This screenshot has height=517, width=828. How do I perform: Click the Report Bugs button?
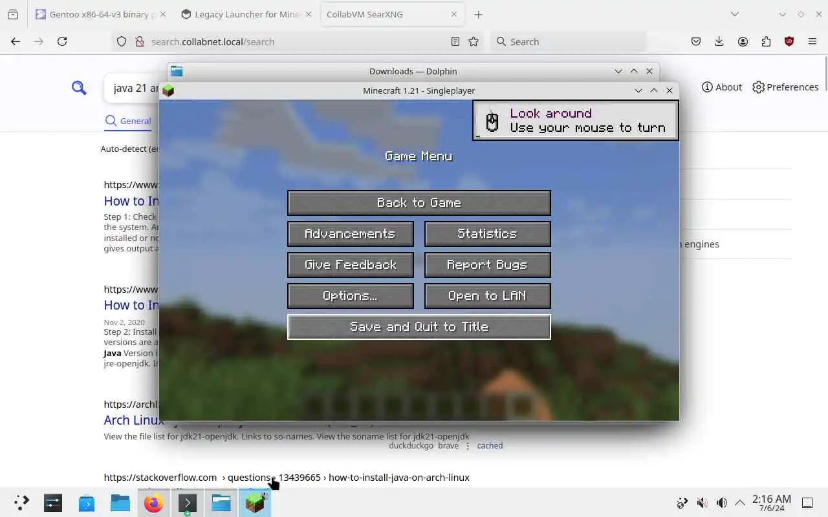487,265
